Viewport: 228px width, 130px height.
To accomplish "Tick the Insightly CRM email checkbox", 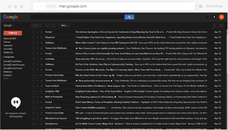I will click(x=34, y=91).
